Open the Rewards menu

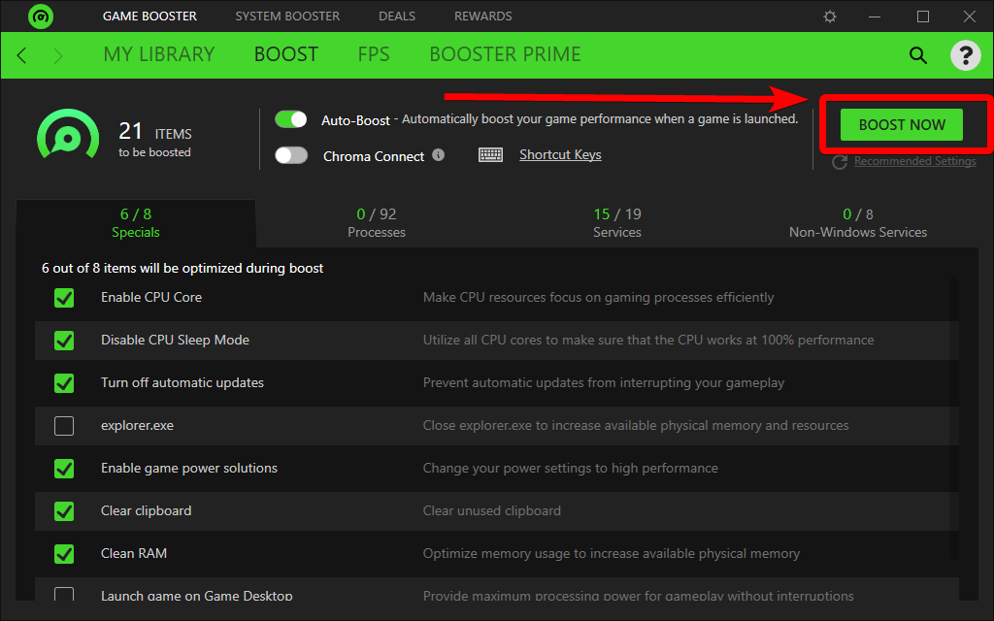483,16
